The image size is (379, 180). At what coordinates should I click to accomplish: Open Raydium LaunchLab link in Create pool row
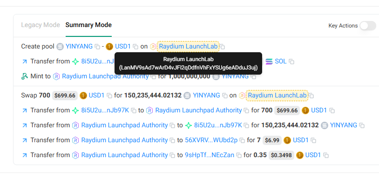188,47
